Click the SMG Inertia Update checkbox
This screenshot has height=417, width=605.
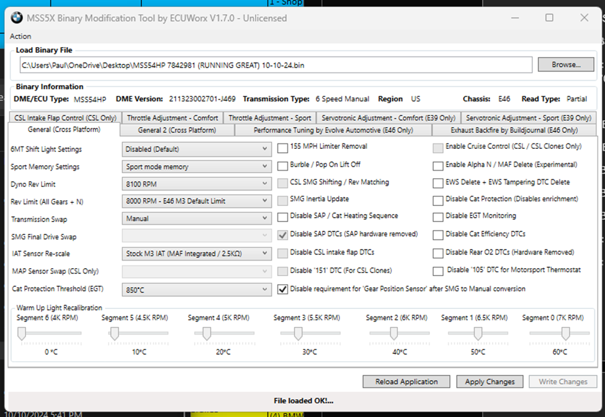(283, 200)
